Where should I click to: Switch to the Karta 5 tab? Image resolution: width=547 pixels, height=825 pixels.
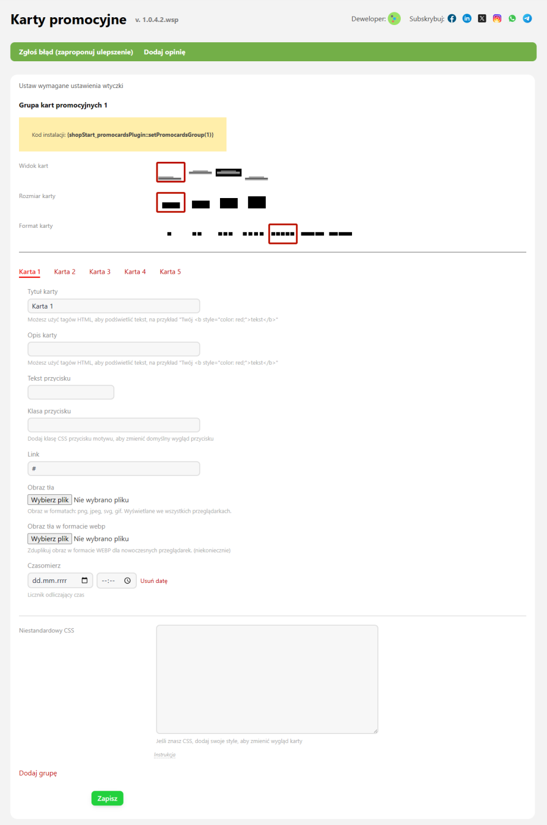point(170,272)
